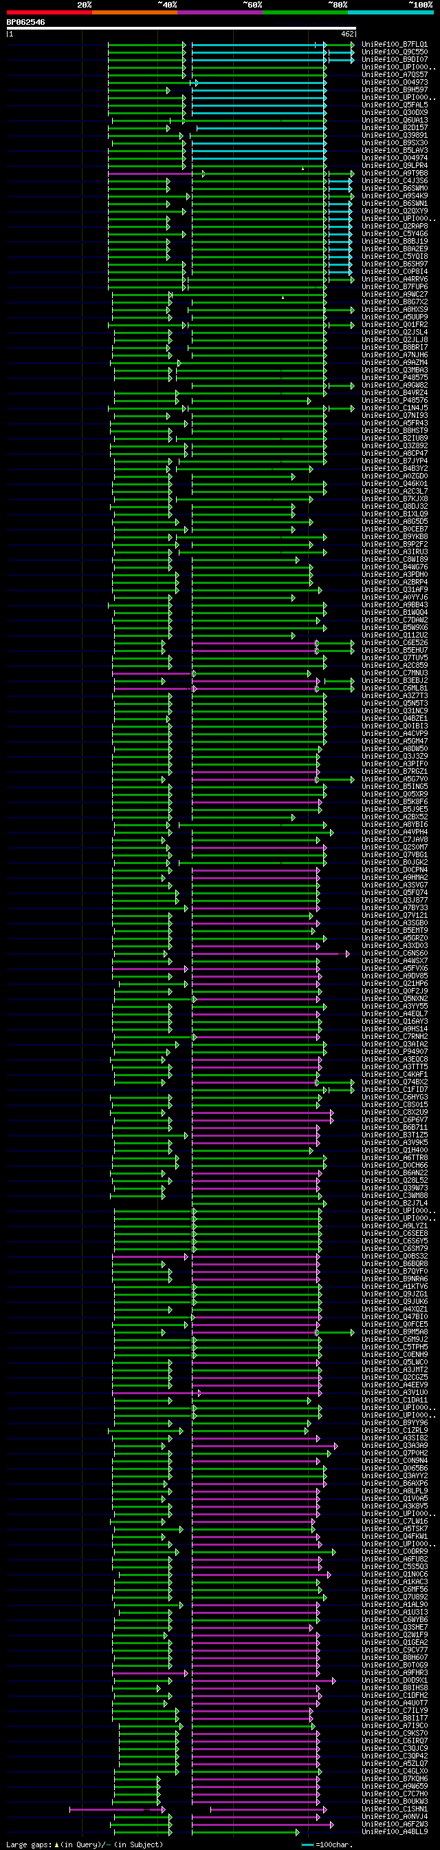Click the white BP062546 query sequence bar
This screenshot has width=440, height=1850.
click(x=181, y=29)
